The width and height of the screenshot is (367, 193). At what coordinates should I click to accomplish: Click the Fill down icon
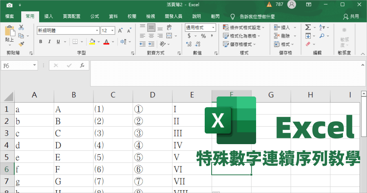point(308,36)
